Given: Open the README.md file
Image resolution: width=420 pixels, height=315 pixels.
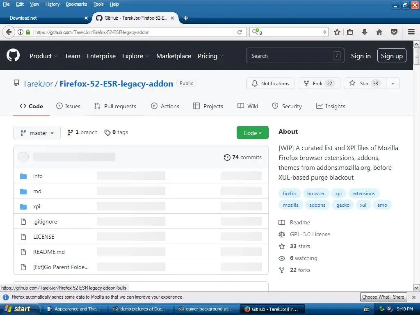Looking at the screenshot, I should [49, 252].
